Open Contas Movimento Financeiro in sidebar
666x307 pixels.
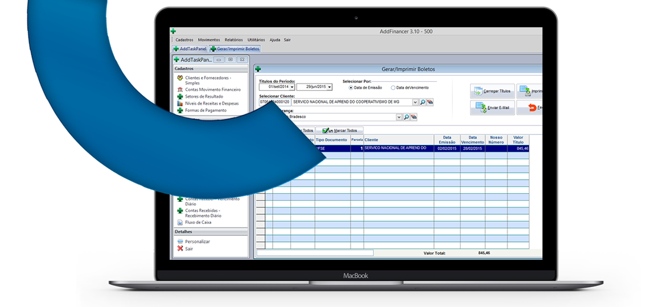click(x=212, y=90)
